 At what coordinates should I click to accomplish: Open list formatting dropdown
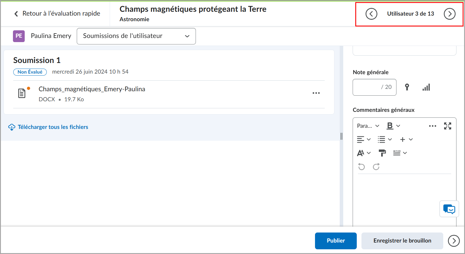coord(385,140)
